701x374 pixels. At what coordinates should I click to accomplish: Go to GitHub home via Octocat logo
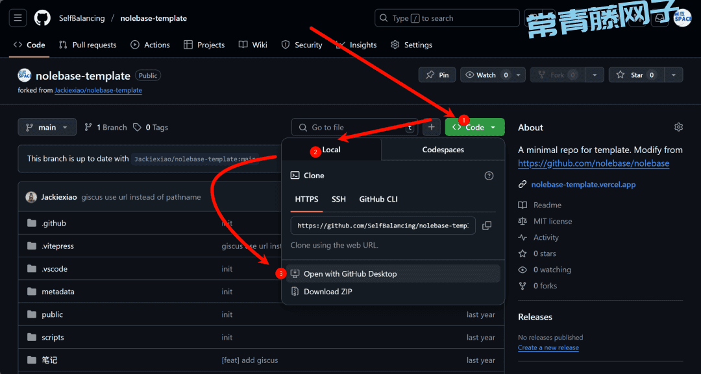tap(42, 18)
